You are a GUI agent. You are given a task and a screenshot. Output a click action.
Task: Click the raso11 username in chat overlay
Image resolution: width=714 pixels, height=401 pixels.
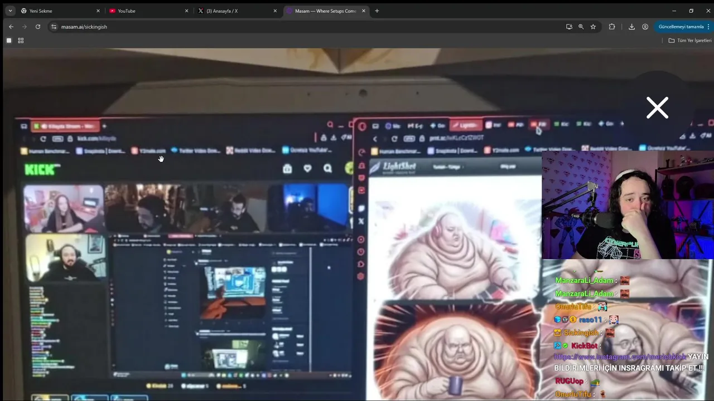(x=591, y=320)
